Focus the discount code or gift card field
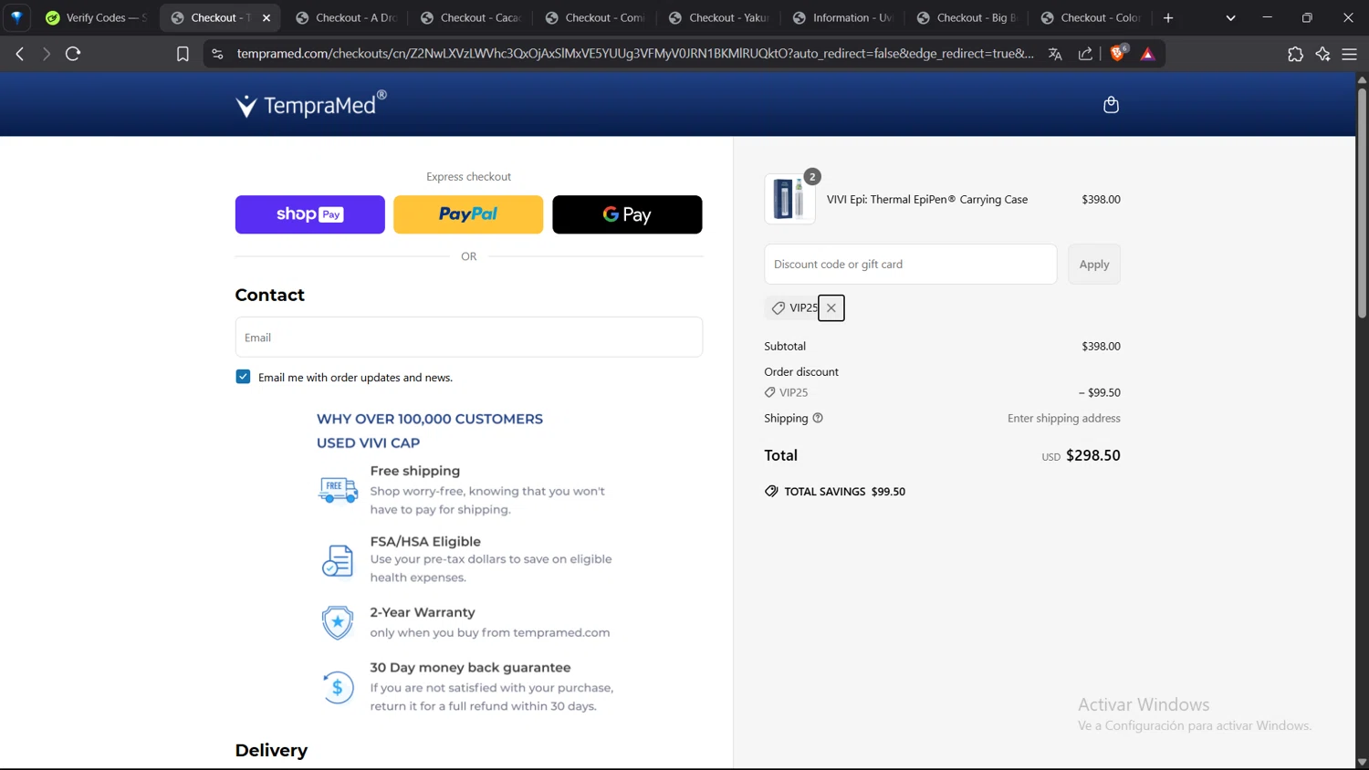Viewport: 1369px width, 770px height. click(x=911, y=265)
